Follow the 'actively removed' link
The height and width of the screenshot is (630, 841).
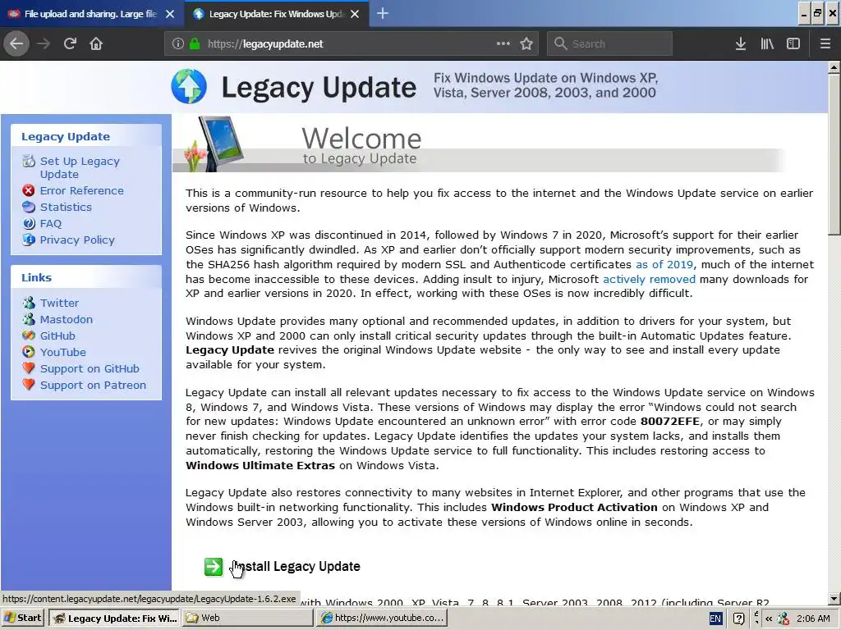pyautogui.click(x=649, y=279)
